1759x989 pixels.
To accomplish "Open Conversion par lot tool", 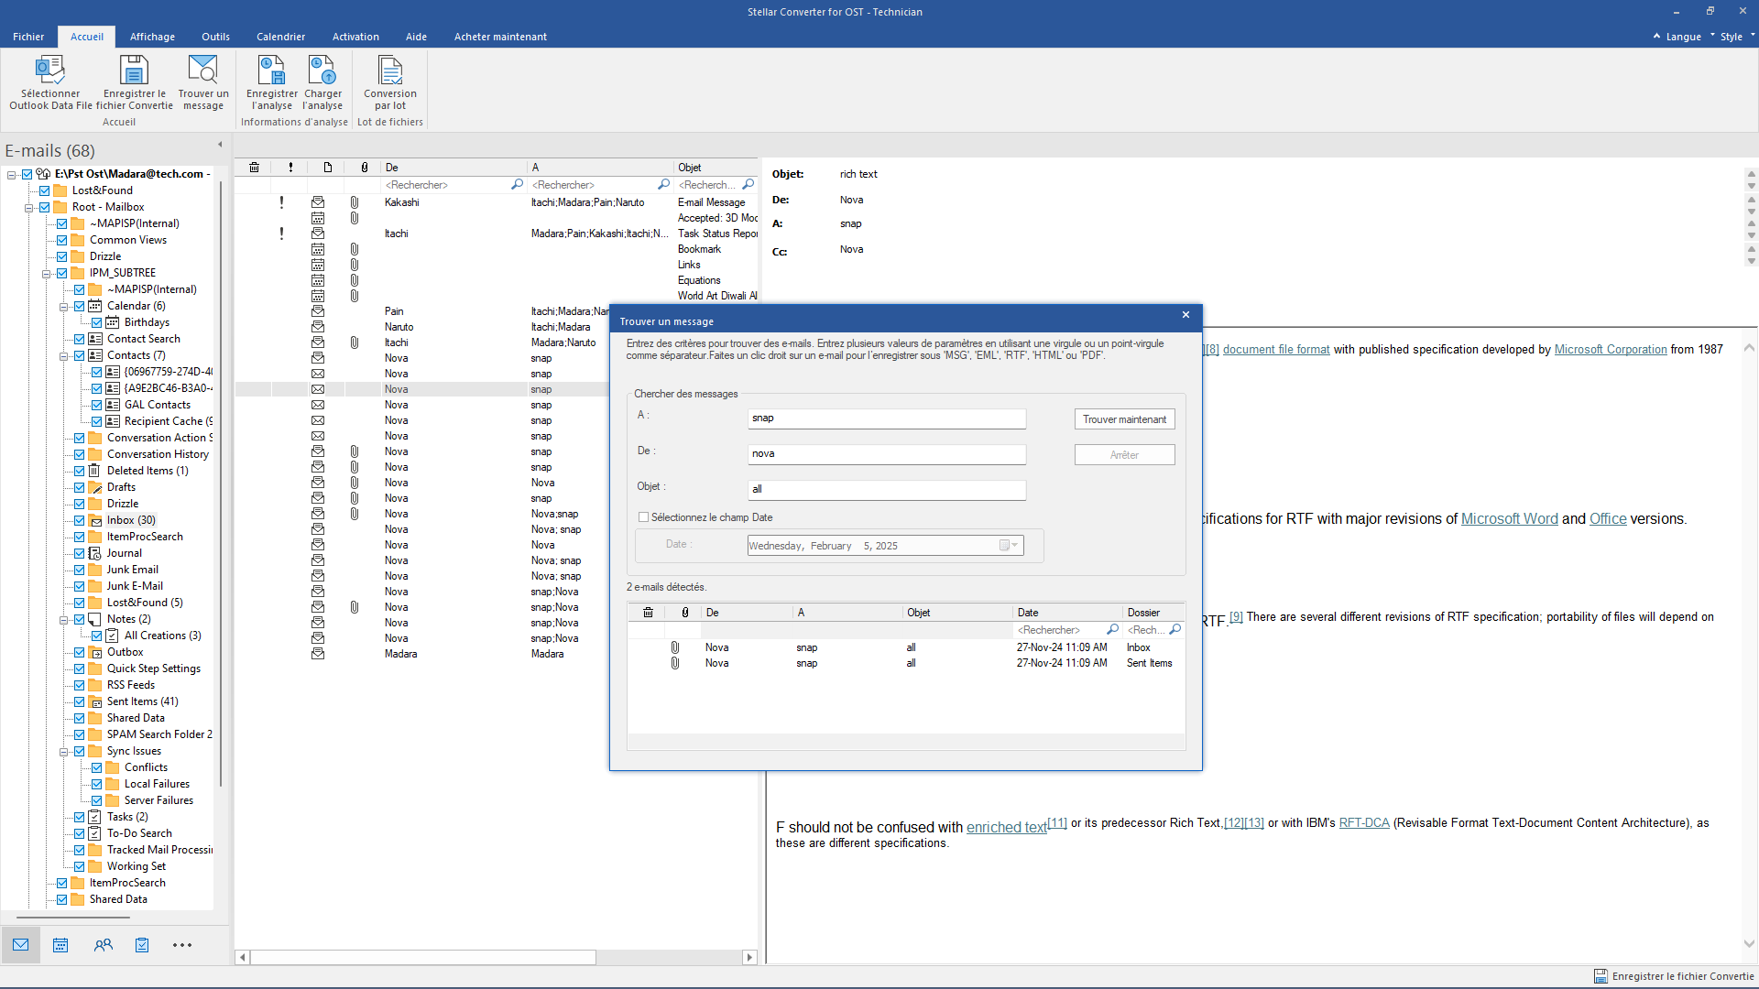I will click(390, 71).
